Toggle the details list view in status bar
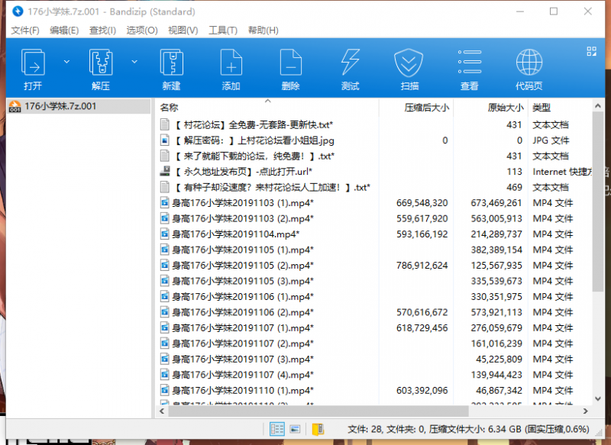This screenshot has height=445, width=611. point(276,429)
